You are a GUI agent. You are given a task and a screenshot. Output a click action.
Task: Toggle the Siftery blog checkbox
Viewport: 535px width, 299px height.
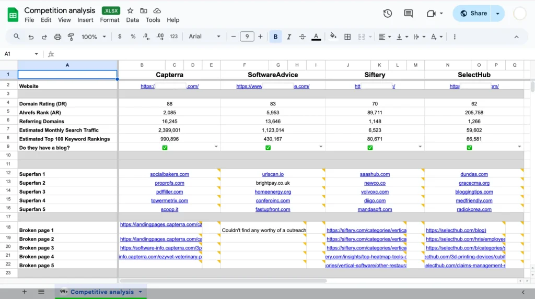370,148
